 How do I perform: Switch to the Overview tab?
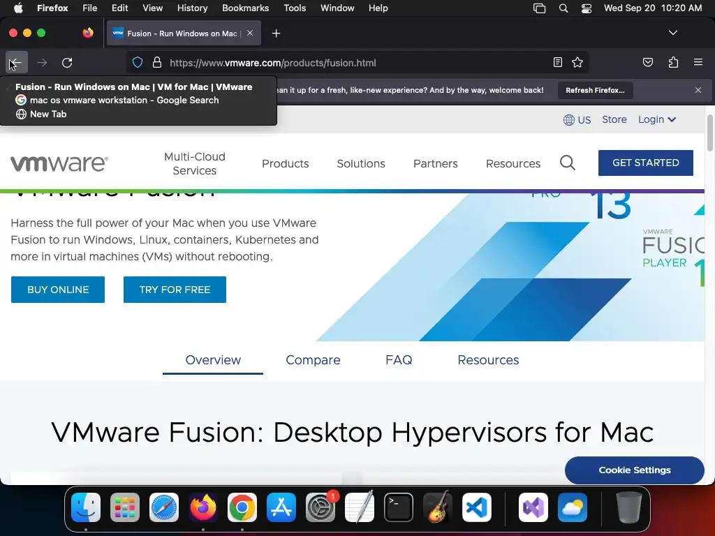pyautogui.click(x=213, y=360)
